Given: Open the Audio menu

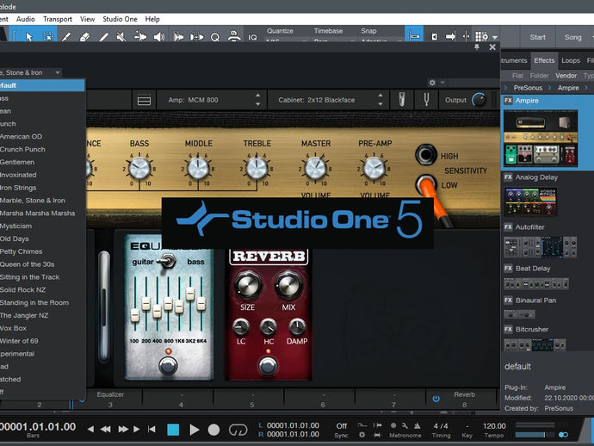Looking at the screenshot, I should tap(25, 19).
